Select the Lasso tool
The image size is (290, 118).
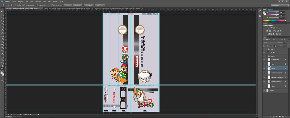(2, 17)
